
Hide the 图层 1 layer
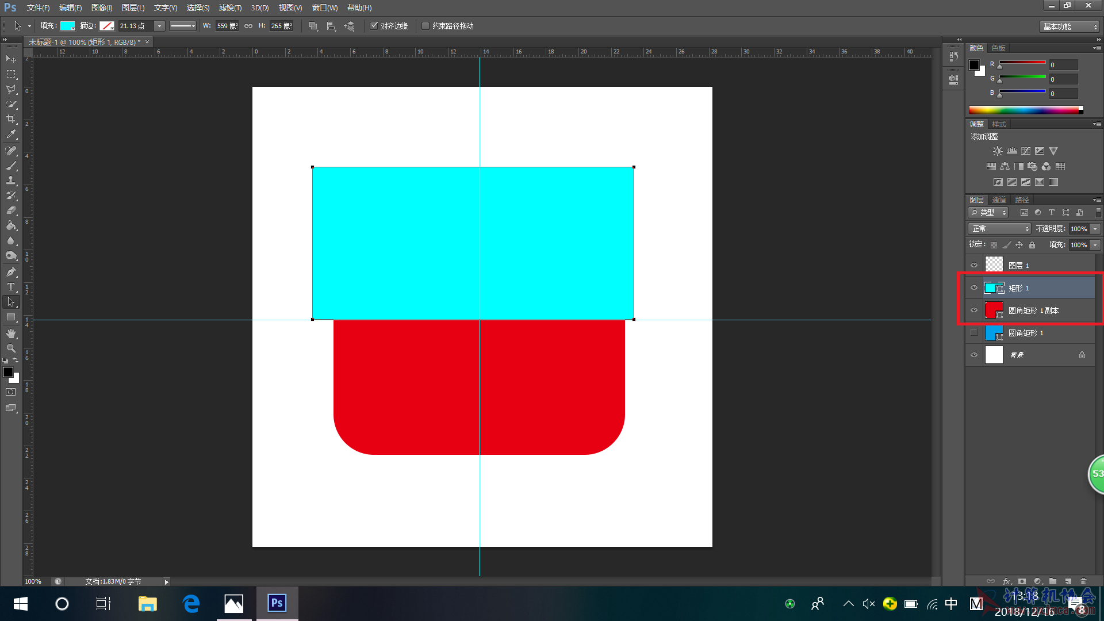974,265
